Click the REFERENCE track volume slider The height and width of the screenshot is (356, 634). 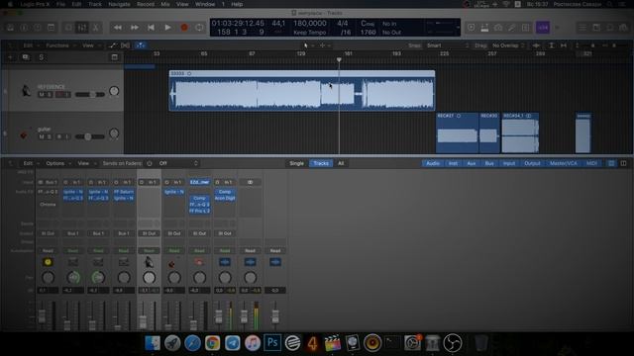point(90,95)
